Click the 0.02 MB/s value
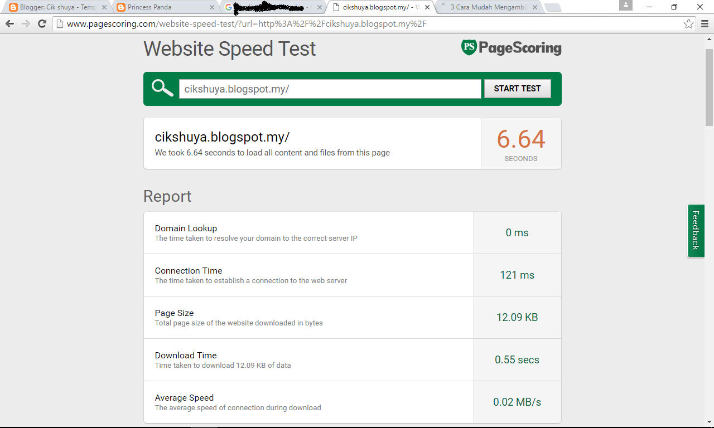This screenshot has width=714, height=428. pyautogui.click(x=517, y=402)
